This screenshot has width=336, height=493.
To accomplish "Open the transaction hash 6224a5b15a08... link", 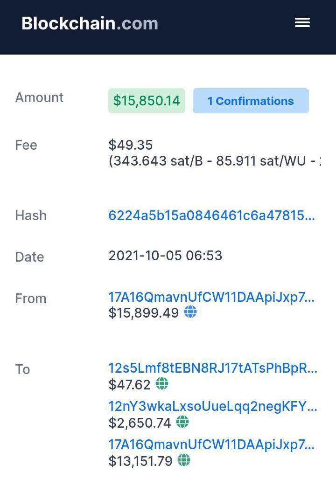I will point(211,215).
